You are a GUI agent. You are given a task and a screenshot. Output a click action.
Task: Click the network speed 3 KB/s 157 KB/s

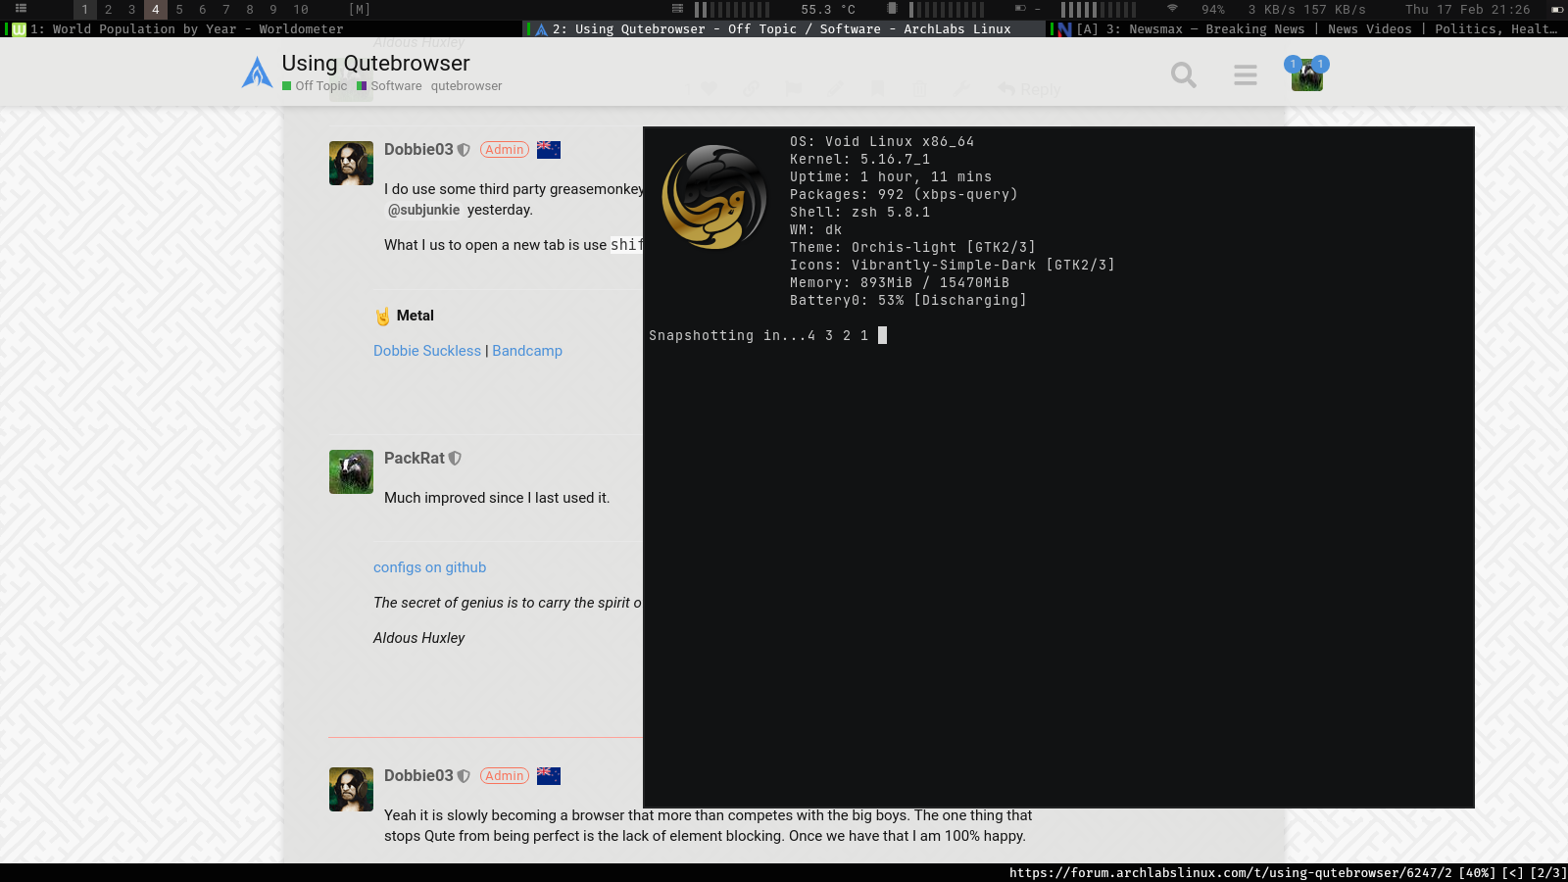click(x=1306, y=10)
